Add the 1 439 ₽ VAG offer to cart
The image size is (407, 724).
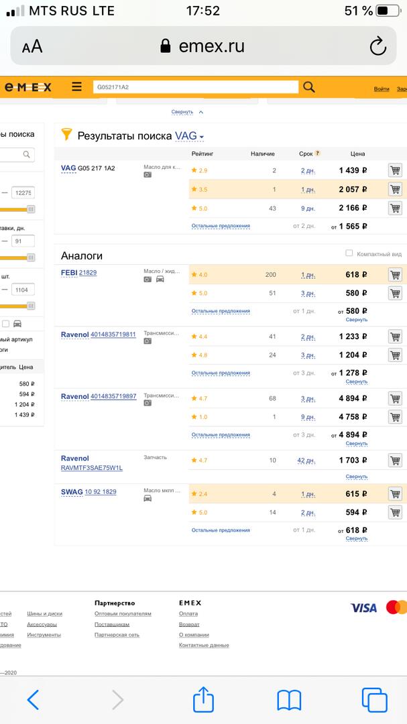tap(395, 170)
